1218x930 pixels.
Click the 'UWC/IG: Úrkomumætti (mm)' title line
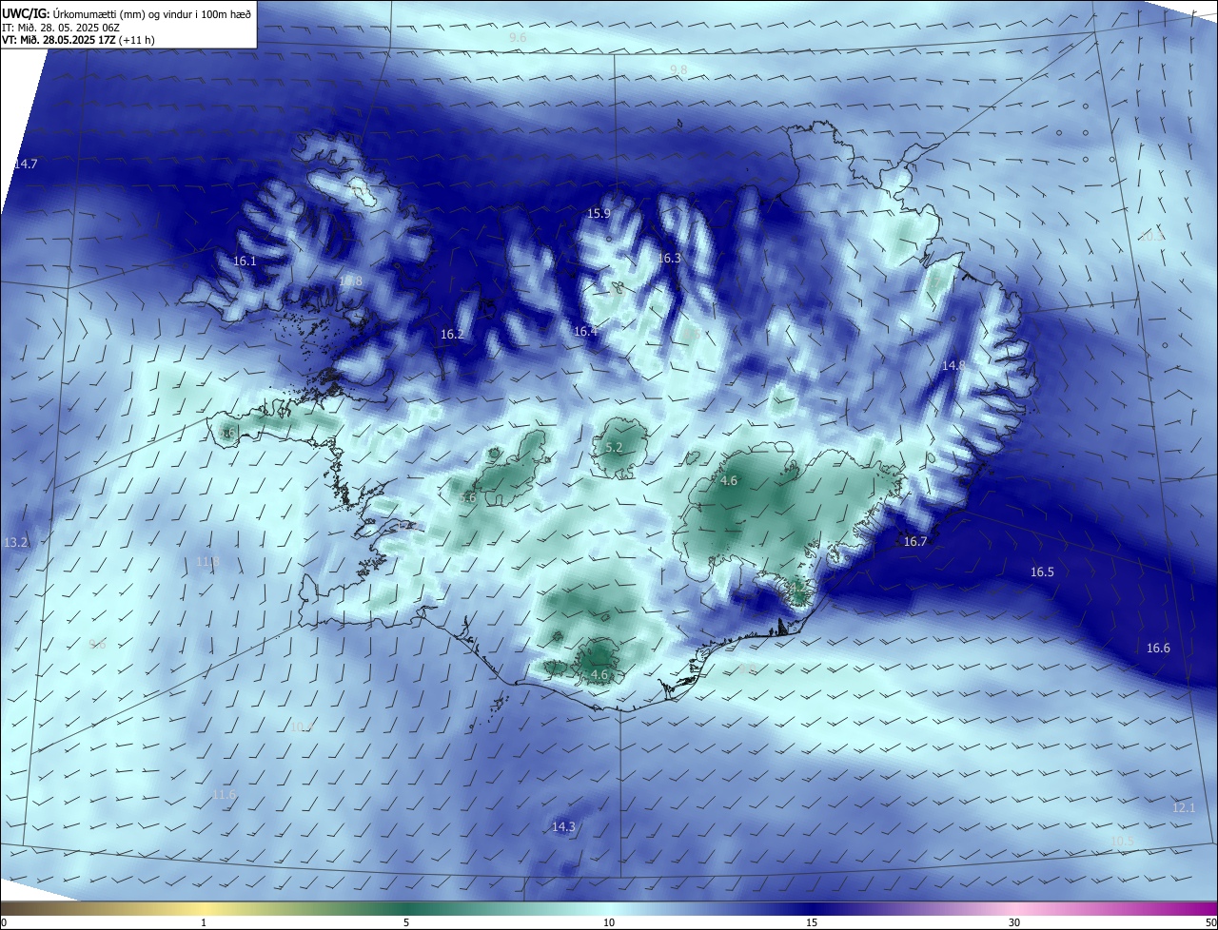coord(127,13)
